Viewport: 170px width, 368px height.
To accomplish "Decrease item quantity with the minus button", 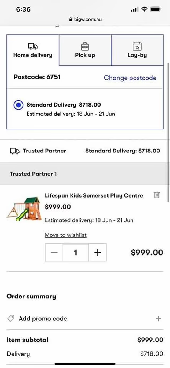I will [54, 252].
